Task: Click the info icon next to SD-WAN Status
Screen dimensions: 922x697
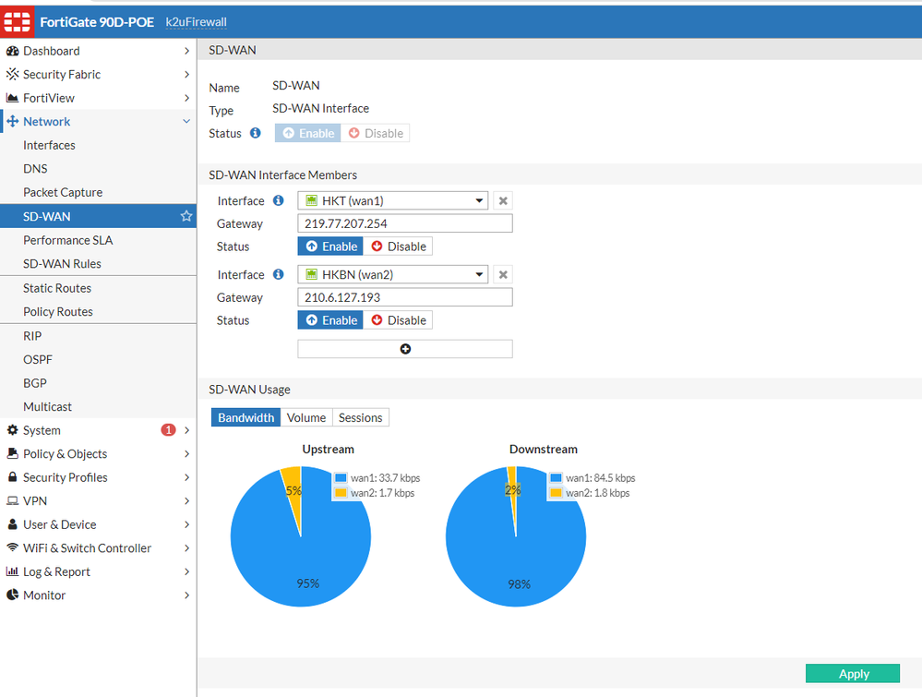Action: pyautogui.click(x=256, y=133)
